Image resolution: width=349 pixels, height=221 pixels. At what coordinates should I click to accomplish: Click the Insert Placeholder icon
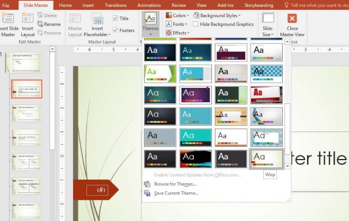pyautogui.click(x=97, y=18)
